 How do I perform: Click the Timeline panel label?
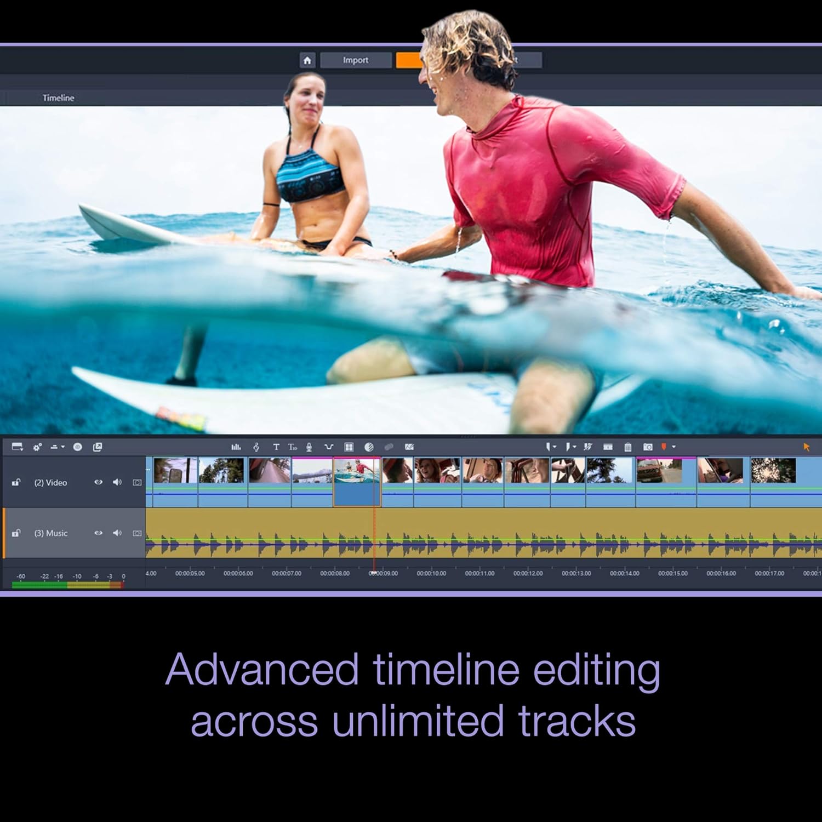coord(58,98)
